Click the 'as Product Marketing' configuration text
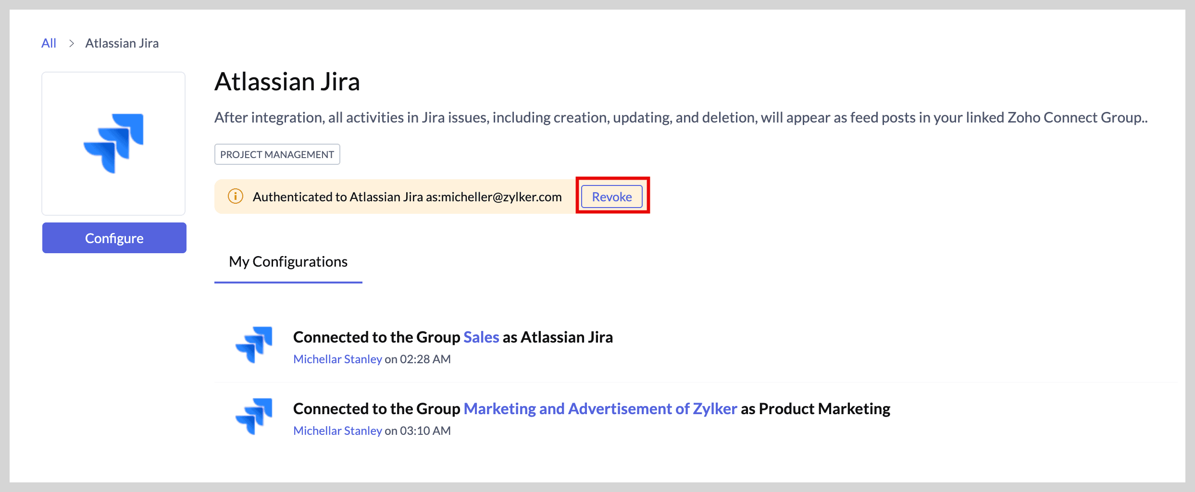Screen dimensions: 1195x492 pyautogui.click(x=815, y=409)
